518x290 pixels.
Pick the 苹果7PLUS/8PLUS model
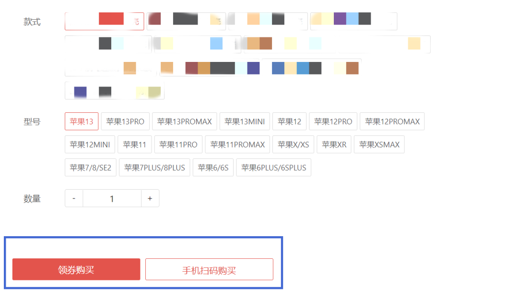(154, 168)
